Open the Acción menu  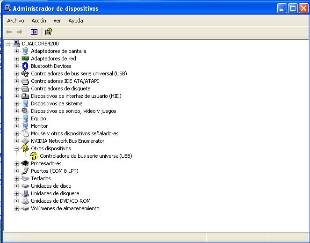(x=39, y=21)
